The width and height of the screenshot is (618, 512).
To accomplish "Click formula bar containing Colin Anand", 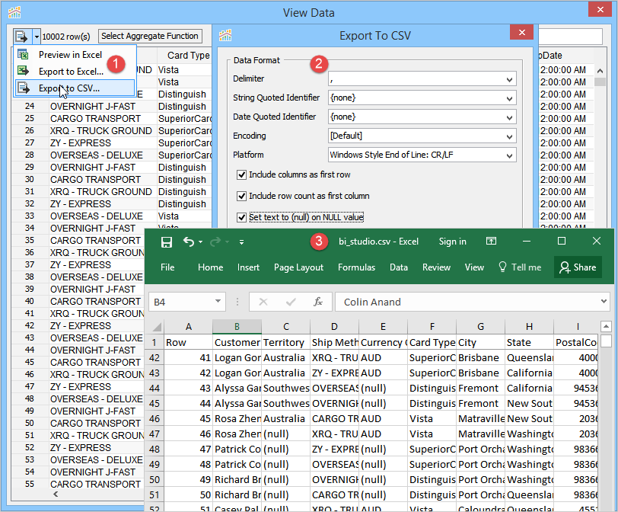I will (467, 302).
